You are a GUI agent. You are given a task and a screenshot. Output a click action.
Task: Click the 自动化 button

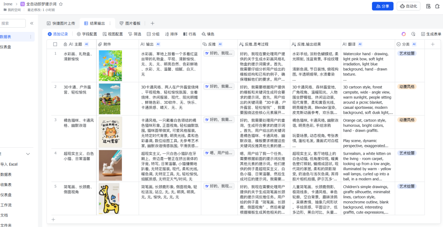click(x=409, y=6)
